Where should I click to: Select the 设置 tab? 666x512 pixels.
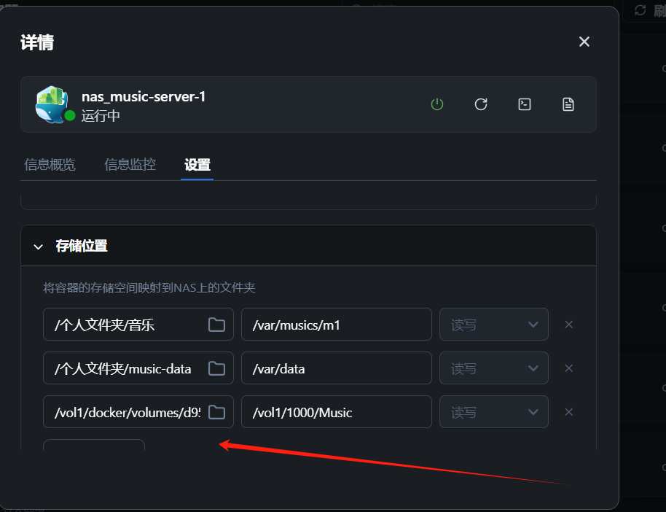(x=197, y=165)
